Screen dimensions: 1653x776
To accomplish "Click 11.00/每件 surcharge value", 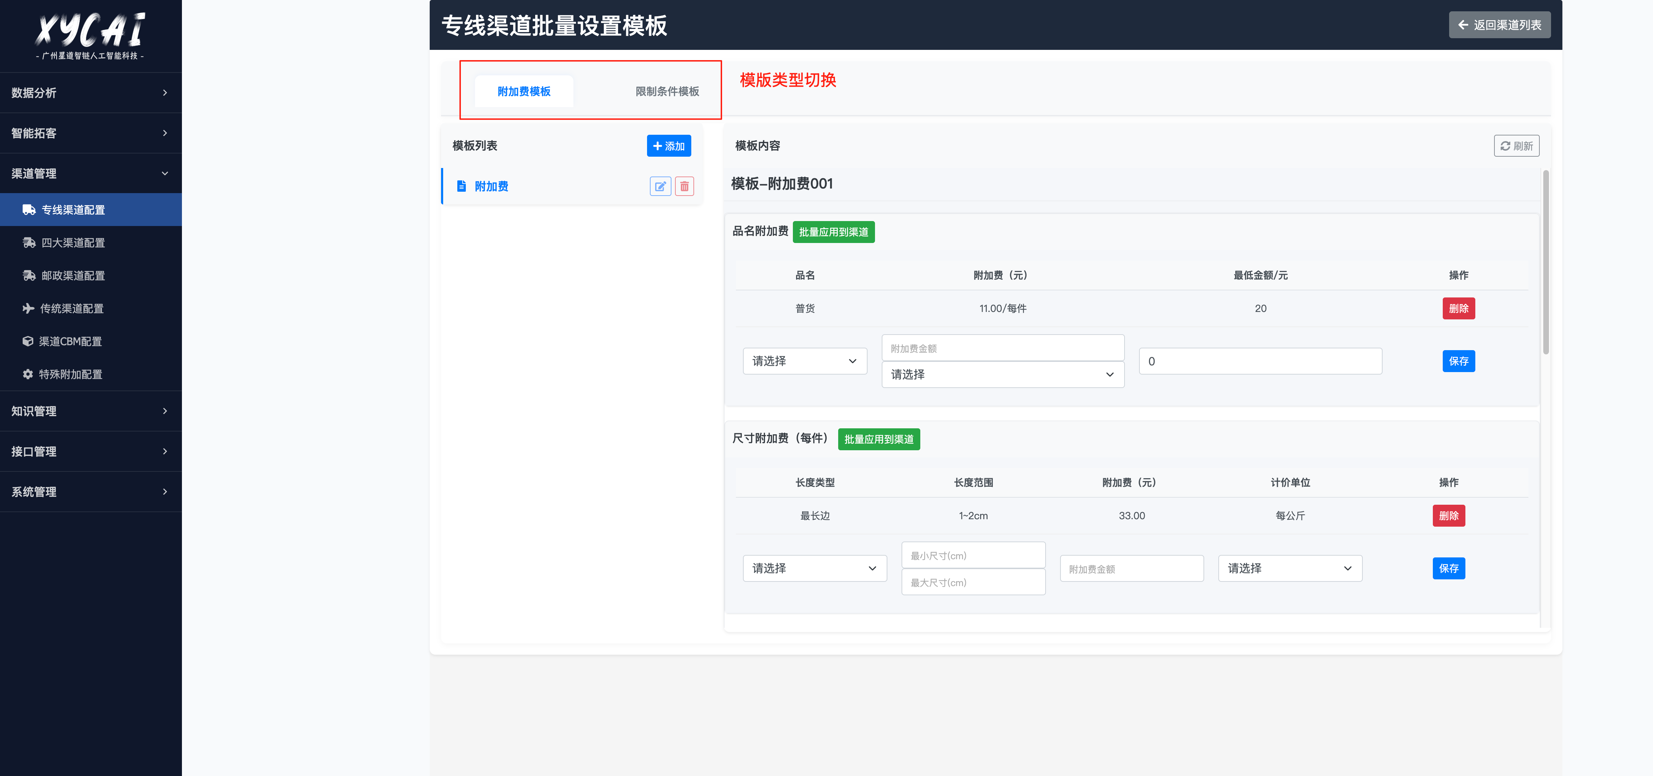I will [x=1002, y=308].
